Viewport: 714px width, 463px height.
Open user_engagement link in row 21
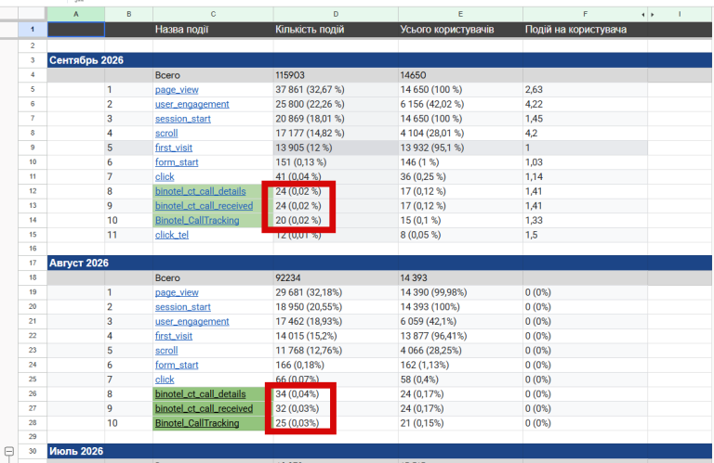(192, 321)
